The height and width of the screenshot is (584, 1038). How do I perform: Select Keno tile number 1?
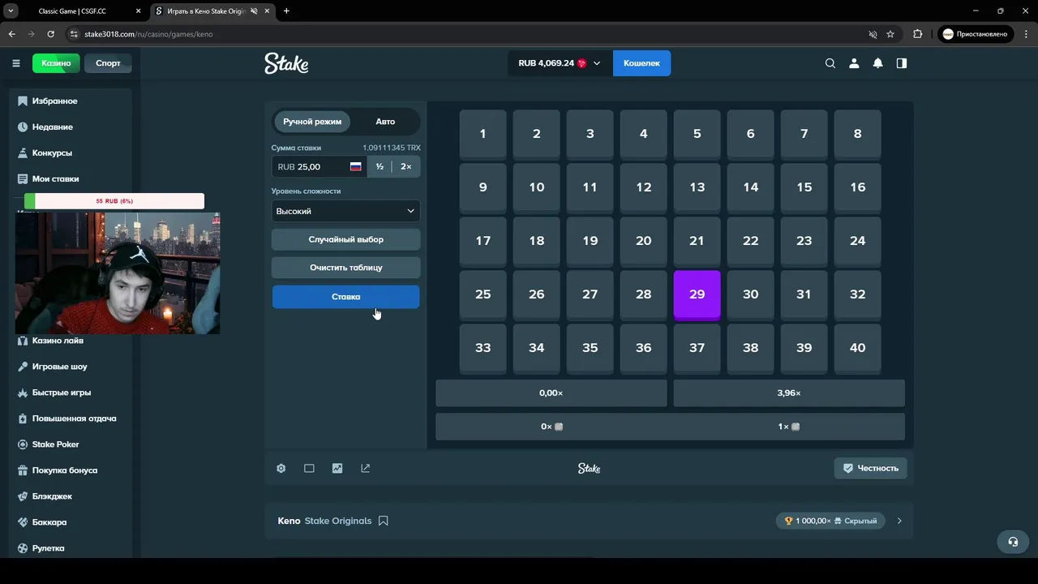483,135
